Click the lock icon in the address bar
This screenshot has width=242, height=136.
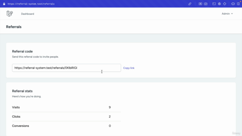pyautogui.click(x=4, y=4)
